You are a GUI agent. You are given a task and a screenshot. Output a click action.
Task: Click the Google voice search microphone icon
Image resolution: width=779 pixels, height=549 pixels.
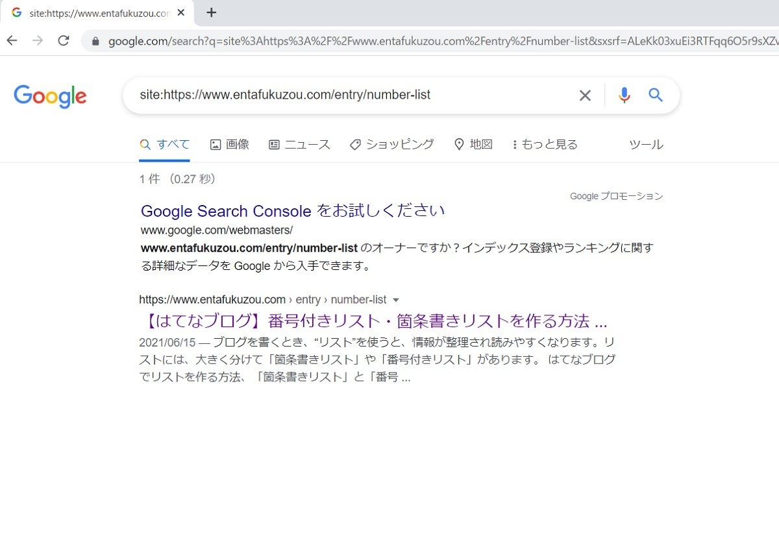(x=624, y=95)
